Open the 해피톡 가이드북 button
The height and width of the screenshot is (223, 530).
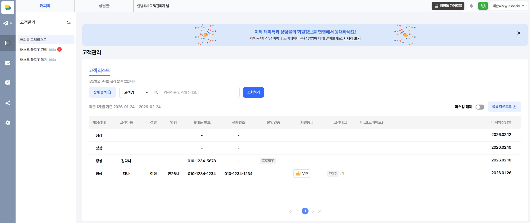(448, 6)
